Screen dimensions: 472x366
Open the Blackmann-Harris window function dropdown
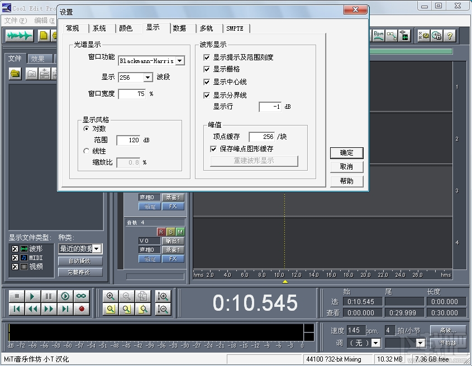coord(180,60)
